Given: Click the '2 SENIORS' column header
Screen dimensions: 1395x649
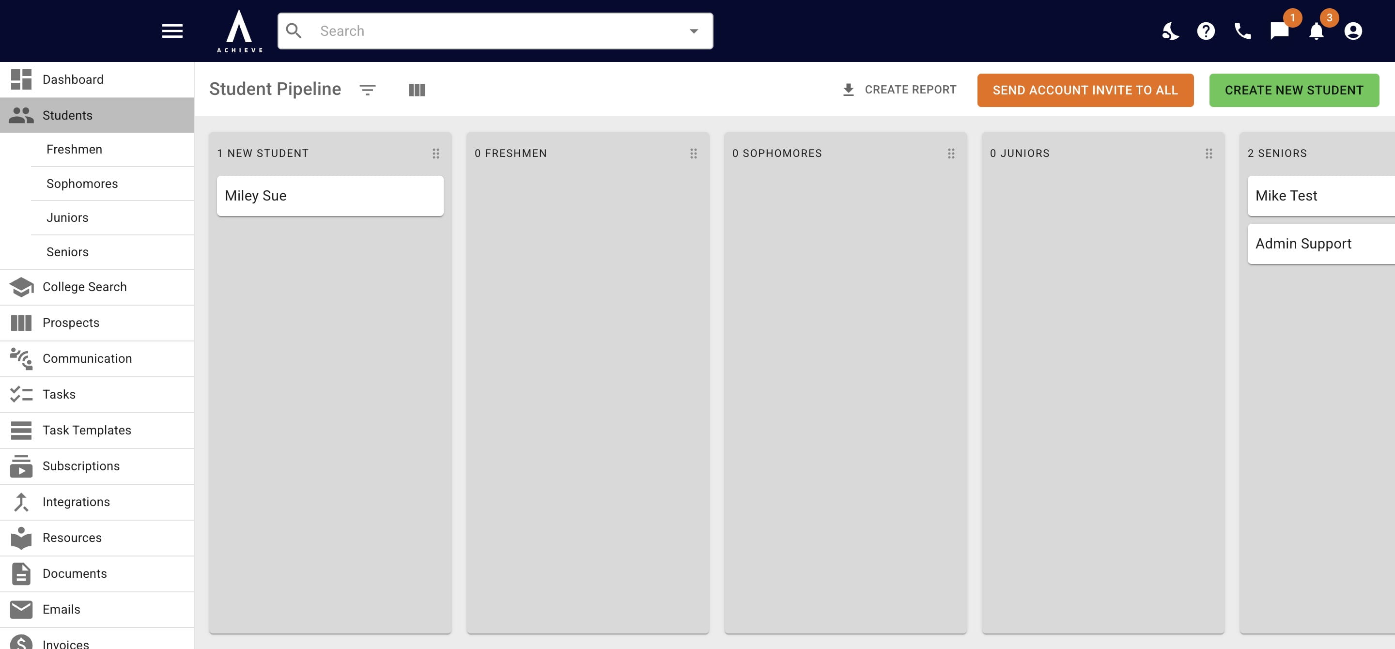Looking at the screenshot, I should pos(1277,154).
